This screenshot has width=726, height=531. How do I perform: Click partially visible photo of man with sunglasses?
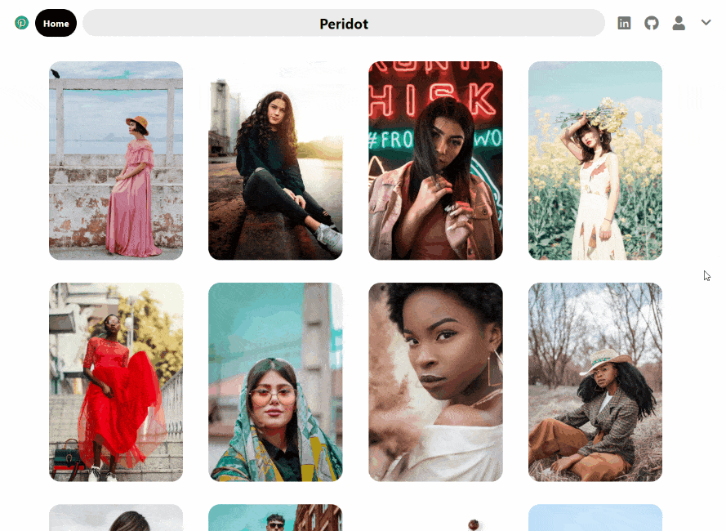click(275, 518)
